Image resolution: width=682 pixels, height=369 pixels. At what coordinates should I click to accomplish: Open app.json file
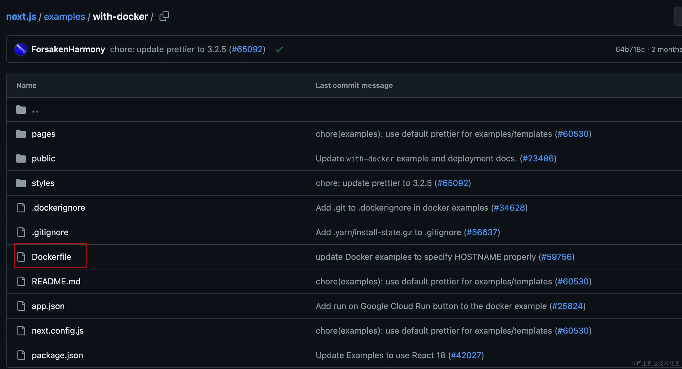click(x=48, y=306)
